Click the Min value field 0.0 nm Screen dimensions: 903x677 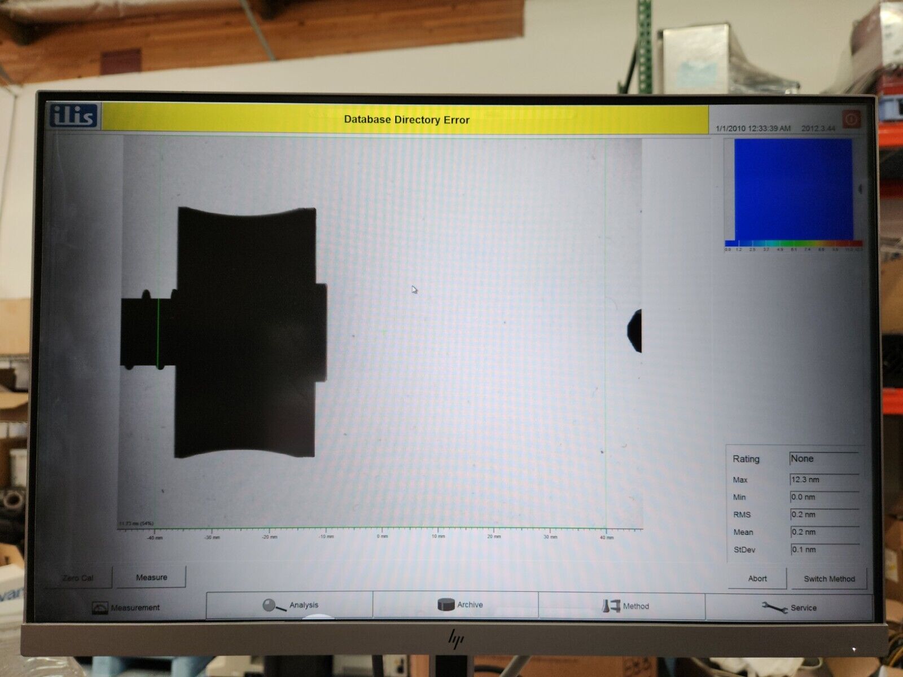click(x=823, y=497)
